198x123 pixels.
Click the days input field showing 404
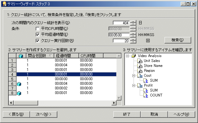121,23
